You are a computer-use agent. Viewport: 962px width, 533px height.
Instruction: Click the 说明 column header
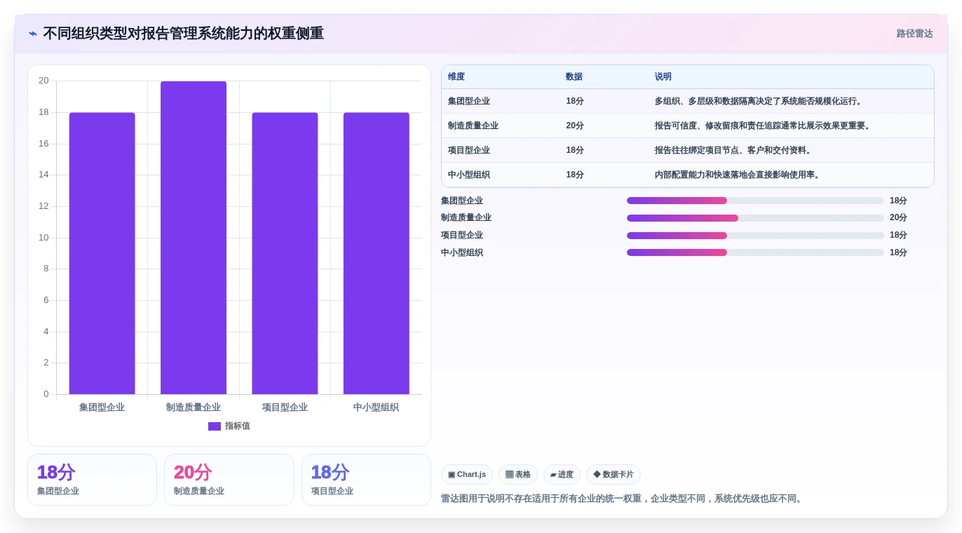coord(663,77)
